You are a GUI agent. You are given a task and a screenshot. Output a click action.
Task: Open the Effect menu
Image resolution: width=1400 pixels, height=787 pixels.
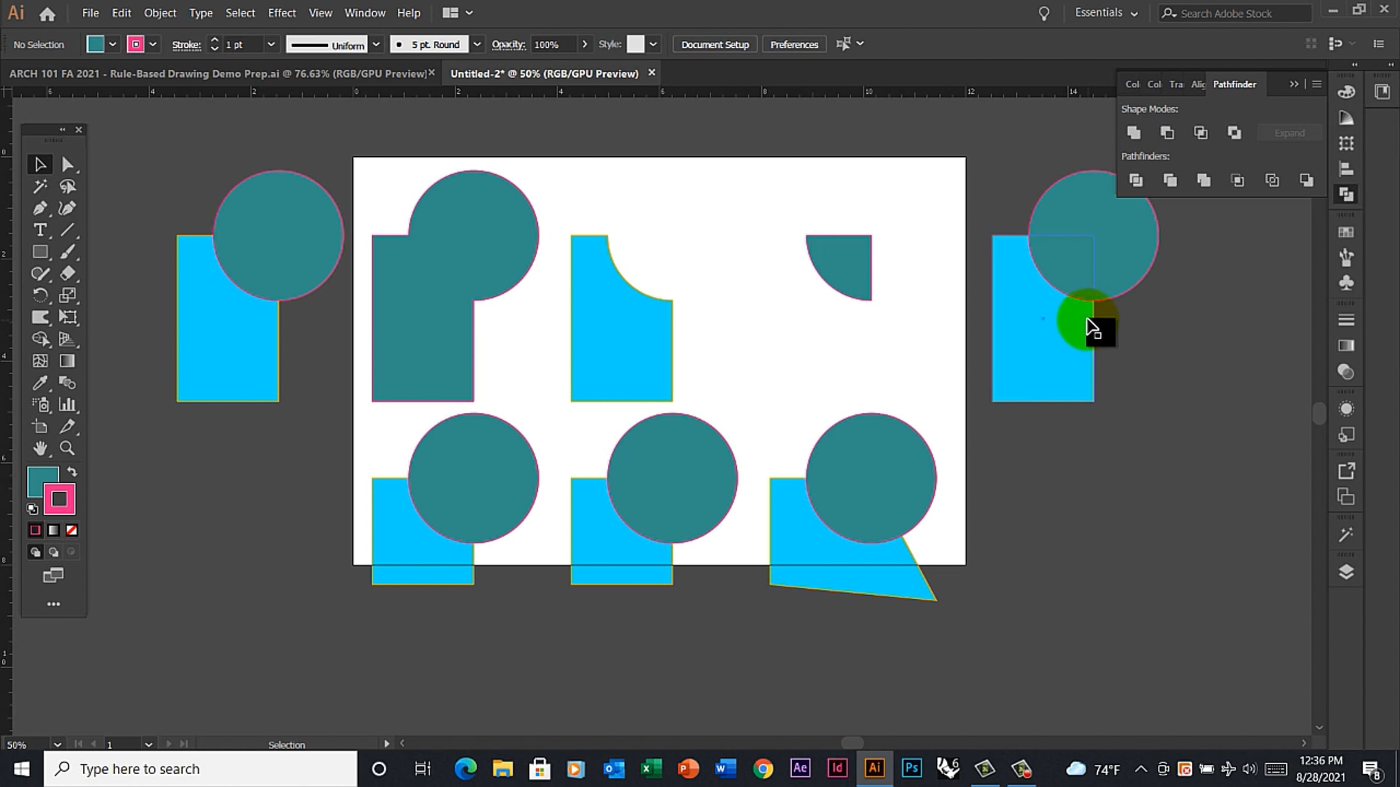click(x=282, y=13)
